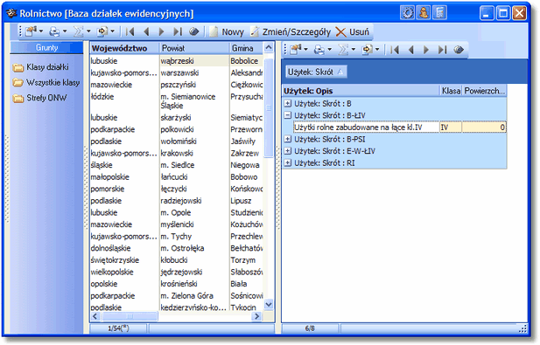Click the printer icon in right panel toolbar
This screenshot has width=540, height=345.
pos(319,50)
